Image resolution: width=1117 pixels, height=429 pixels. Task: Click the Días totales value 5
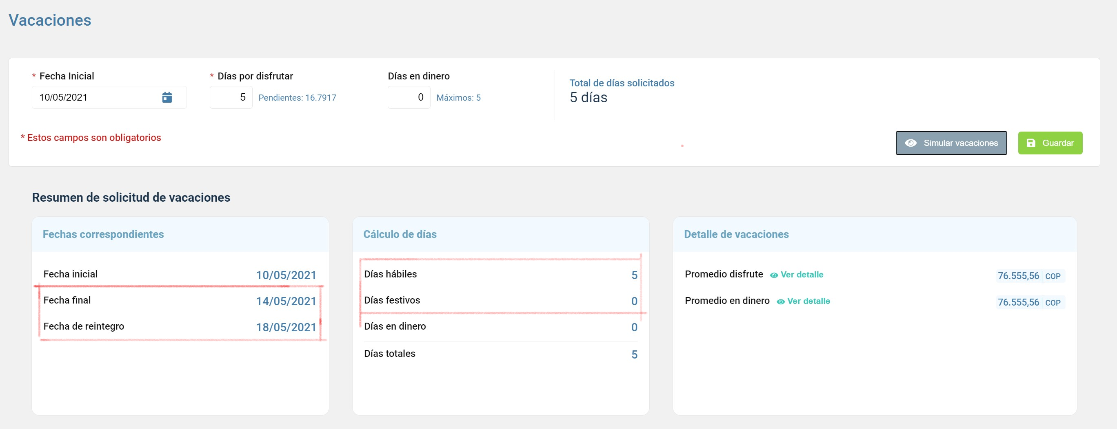point(634,354)
